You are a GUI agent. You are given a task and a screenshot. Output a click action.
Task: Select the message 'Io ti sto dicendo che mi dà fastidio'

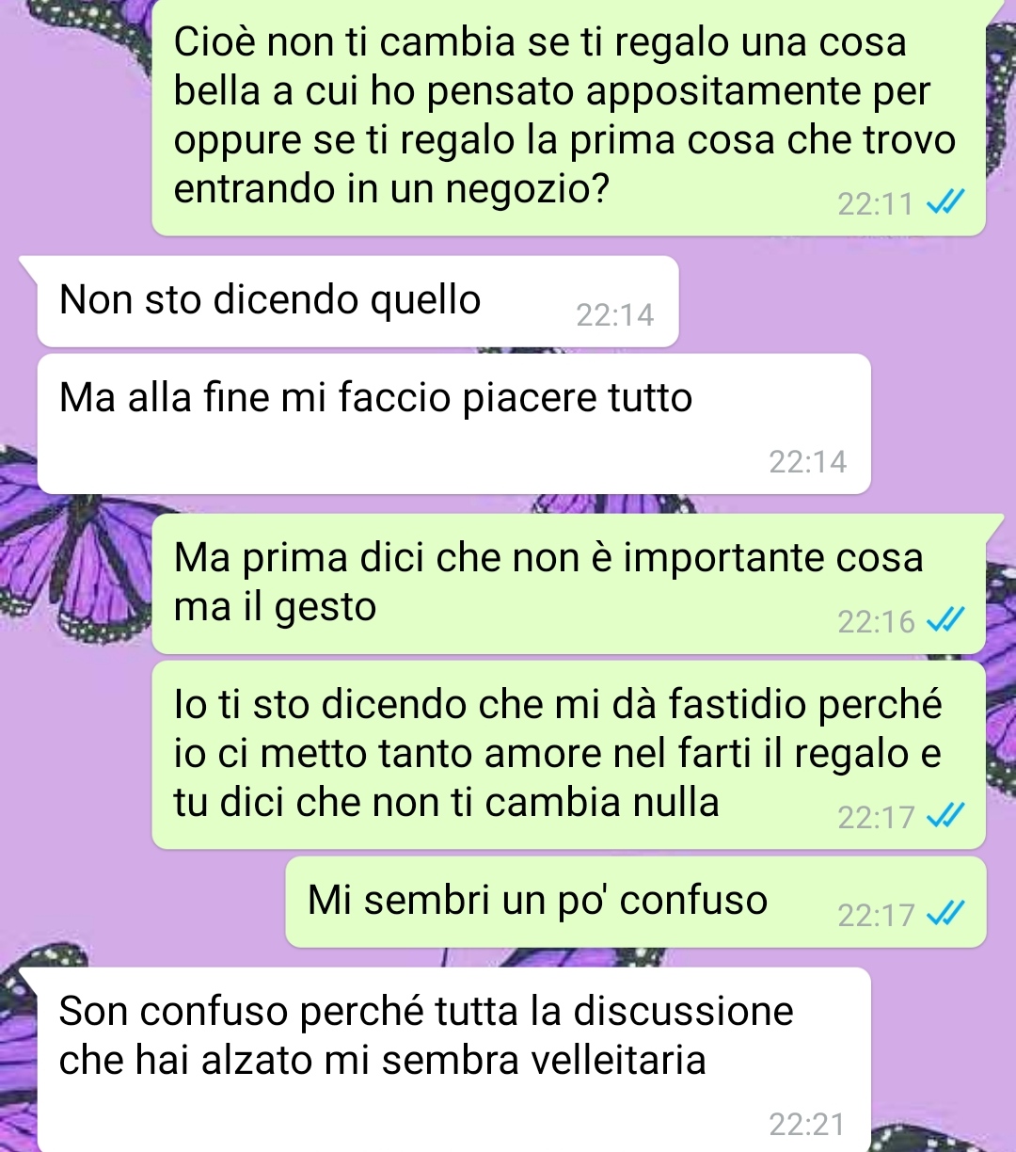point(568,755)
